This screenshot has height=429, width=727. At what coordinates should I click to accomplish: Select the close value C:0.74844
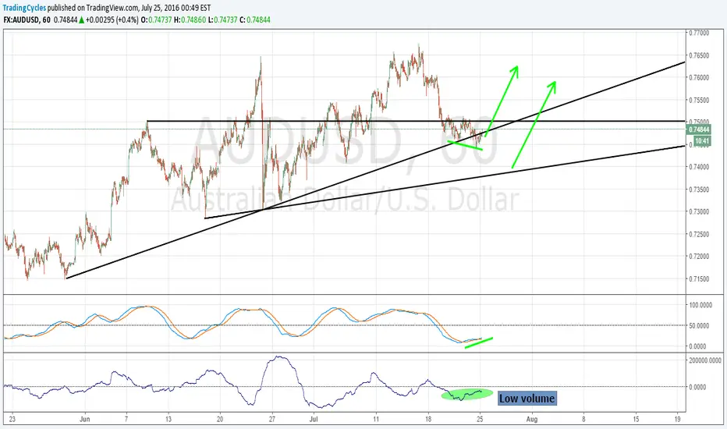coord(255,20)
